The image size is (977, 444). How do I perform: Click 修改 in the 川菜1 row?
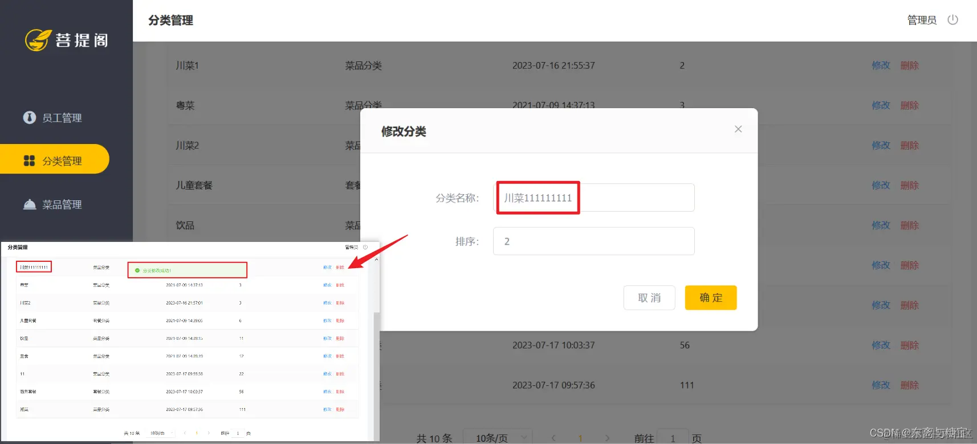tap(881, 65)
